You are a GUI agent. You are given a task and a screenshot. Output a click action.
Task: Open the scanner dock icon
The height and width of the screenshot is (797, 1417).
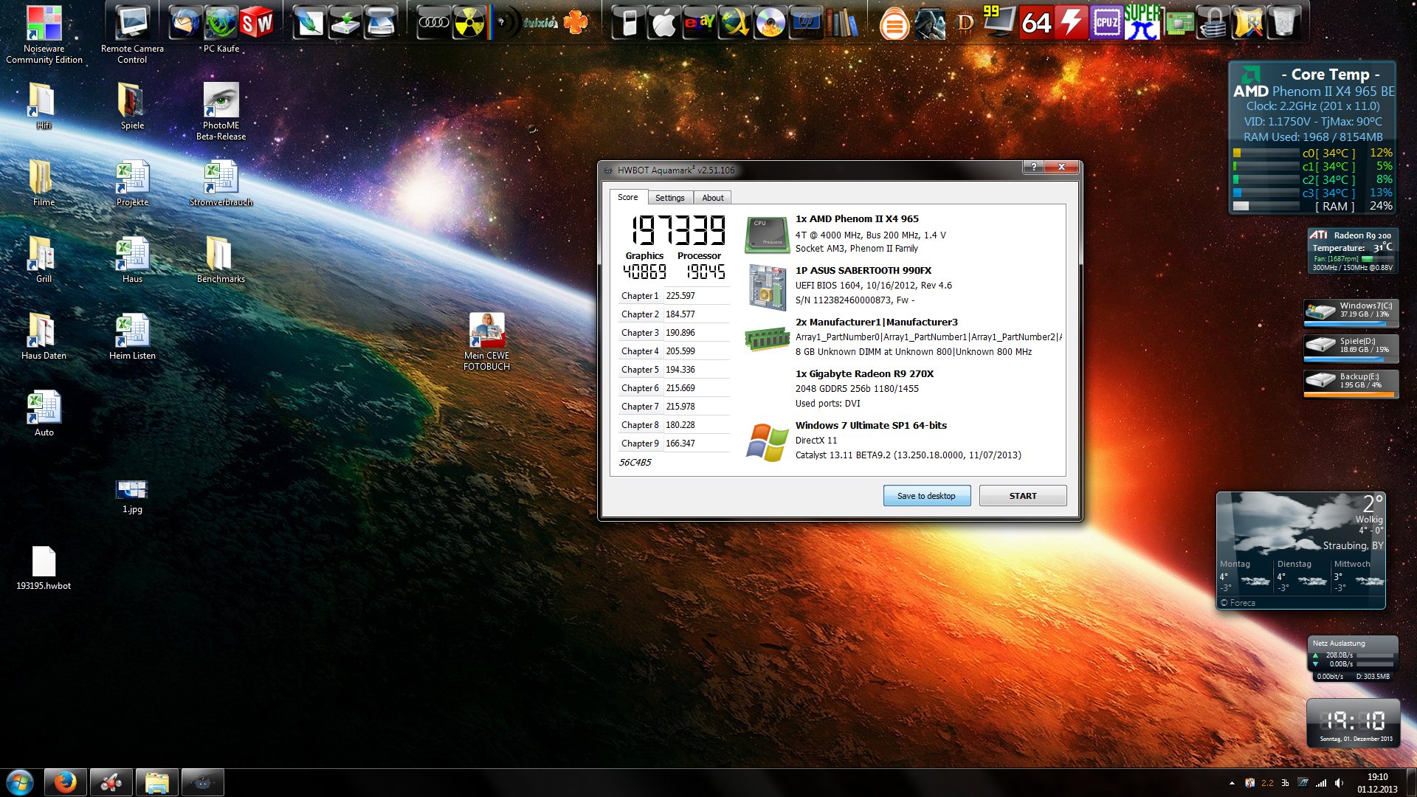pyautogui.click(x=381, y=22)
